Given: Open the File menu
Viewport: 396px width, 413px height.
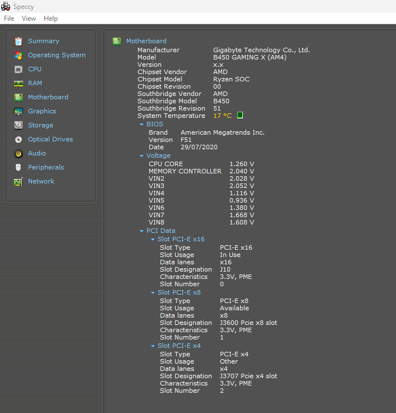Looking at the screenshot, I should [x=9, y=19].
